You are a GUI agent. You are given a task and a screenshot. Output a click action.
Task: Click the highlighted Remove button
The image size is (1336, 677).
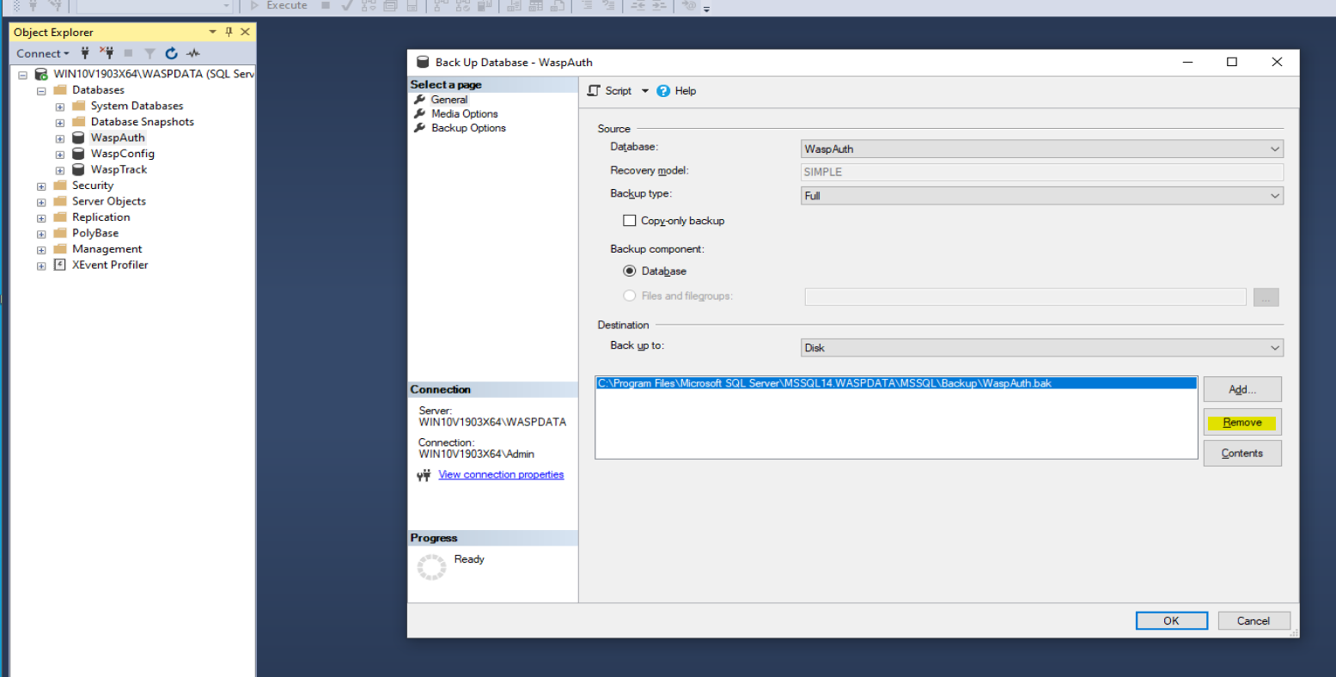pyautogui.click(x=1242, y=423)
